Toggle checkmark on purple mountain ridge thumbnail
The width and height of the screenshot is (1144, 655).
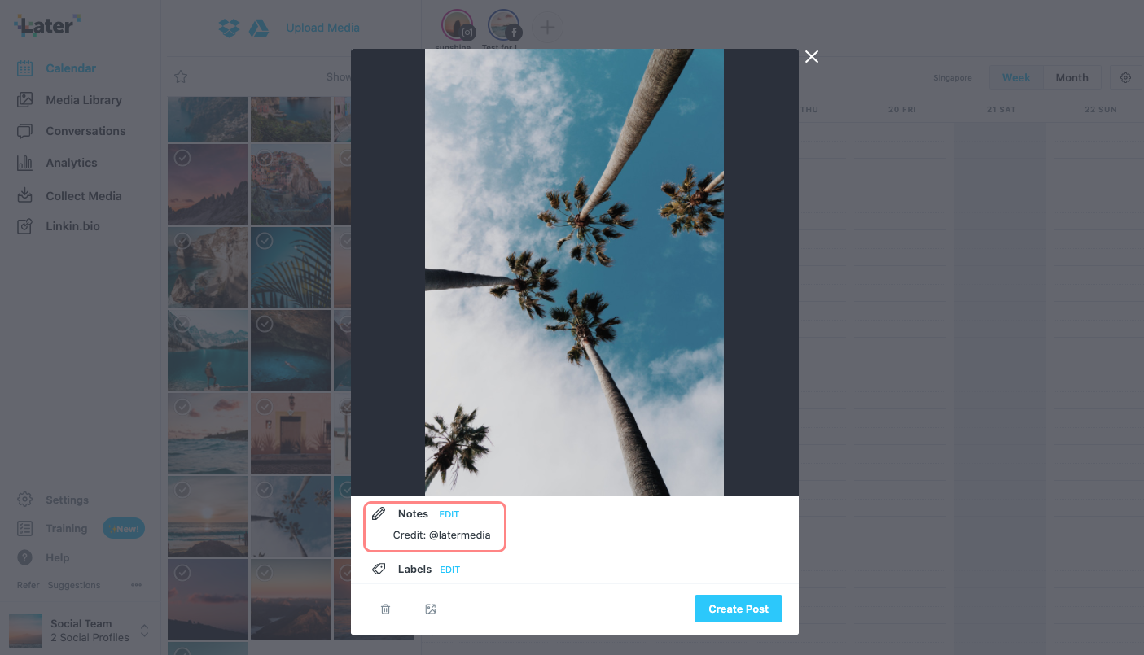[183, 158]
